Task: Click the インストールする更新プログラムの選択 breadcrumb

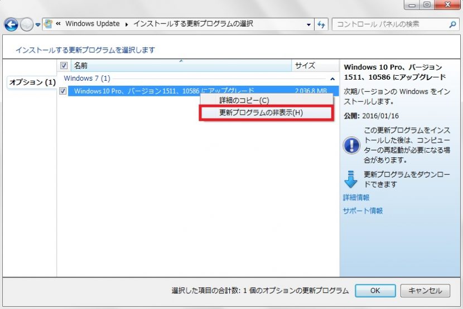Action: click(193, 24)
